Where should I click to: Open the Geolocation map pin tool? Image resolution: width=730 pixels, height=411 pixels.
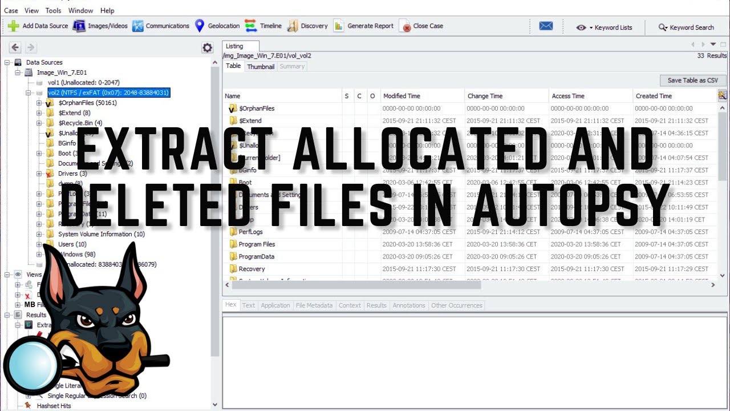217,26
